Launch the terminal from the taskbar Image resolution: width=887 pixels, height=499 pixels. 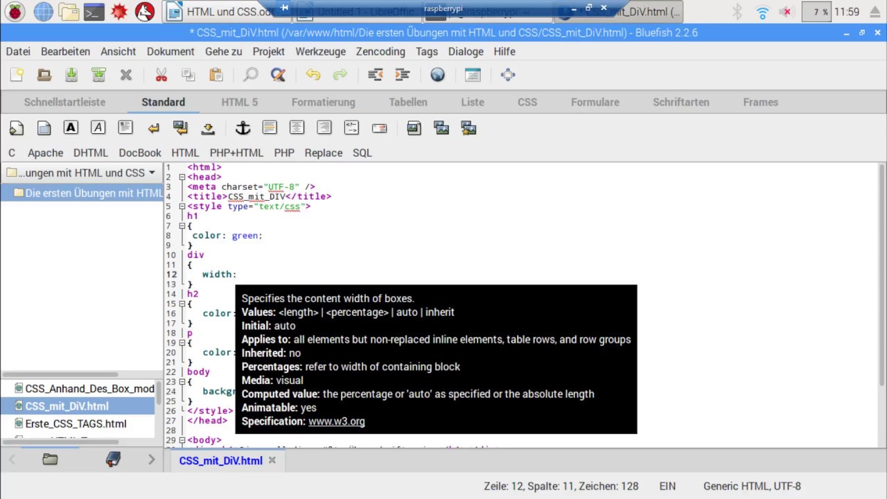click(x=94, y=12)
